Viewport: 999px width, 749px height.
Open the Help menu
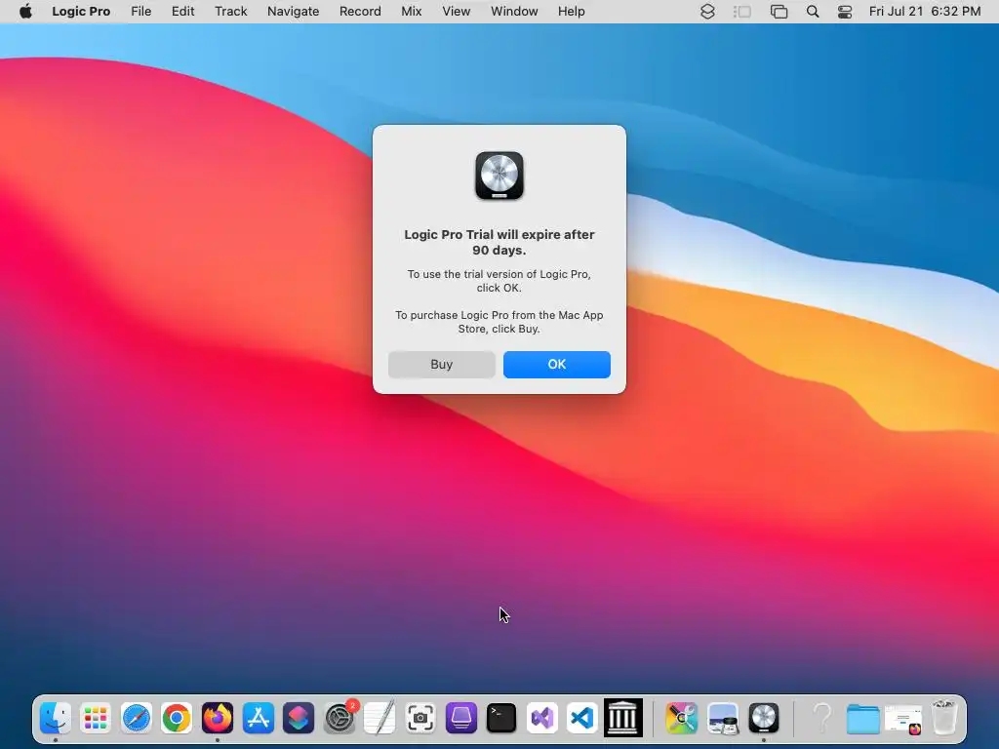click(x=571, y=12)
